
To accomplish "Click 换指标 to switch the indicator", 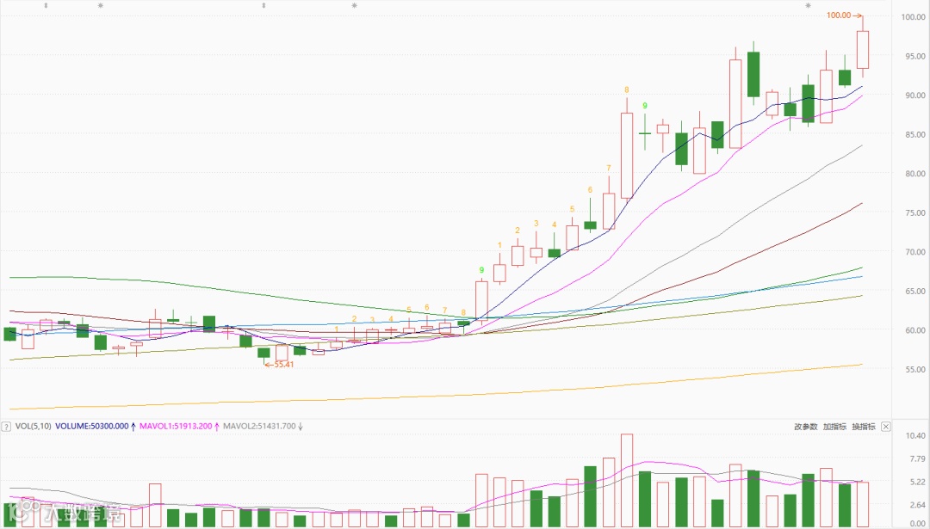I will pos(864,427).
